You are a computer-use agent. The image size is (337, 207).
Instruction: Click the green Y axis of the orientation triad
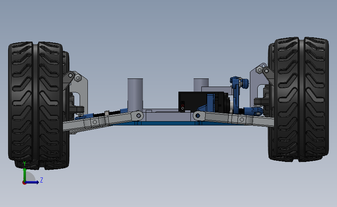(x=25, y=174)
